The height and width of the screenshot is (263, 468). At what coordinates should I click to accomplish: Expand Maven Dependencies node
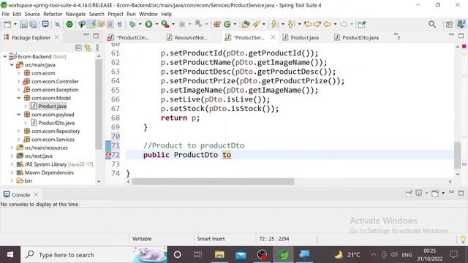point(12,172)
